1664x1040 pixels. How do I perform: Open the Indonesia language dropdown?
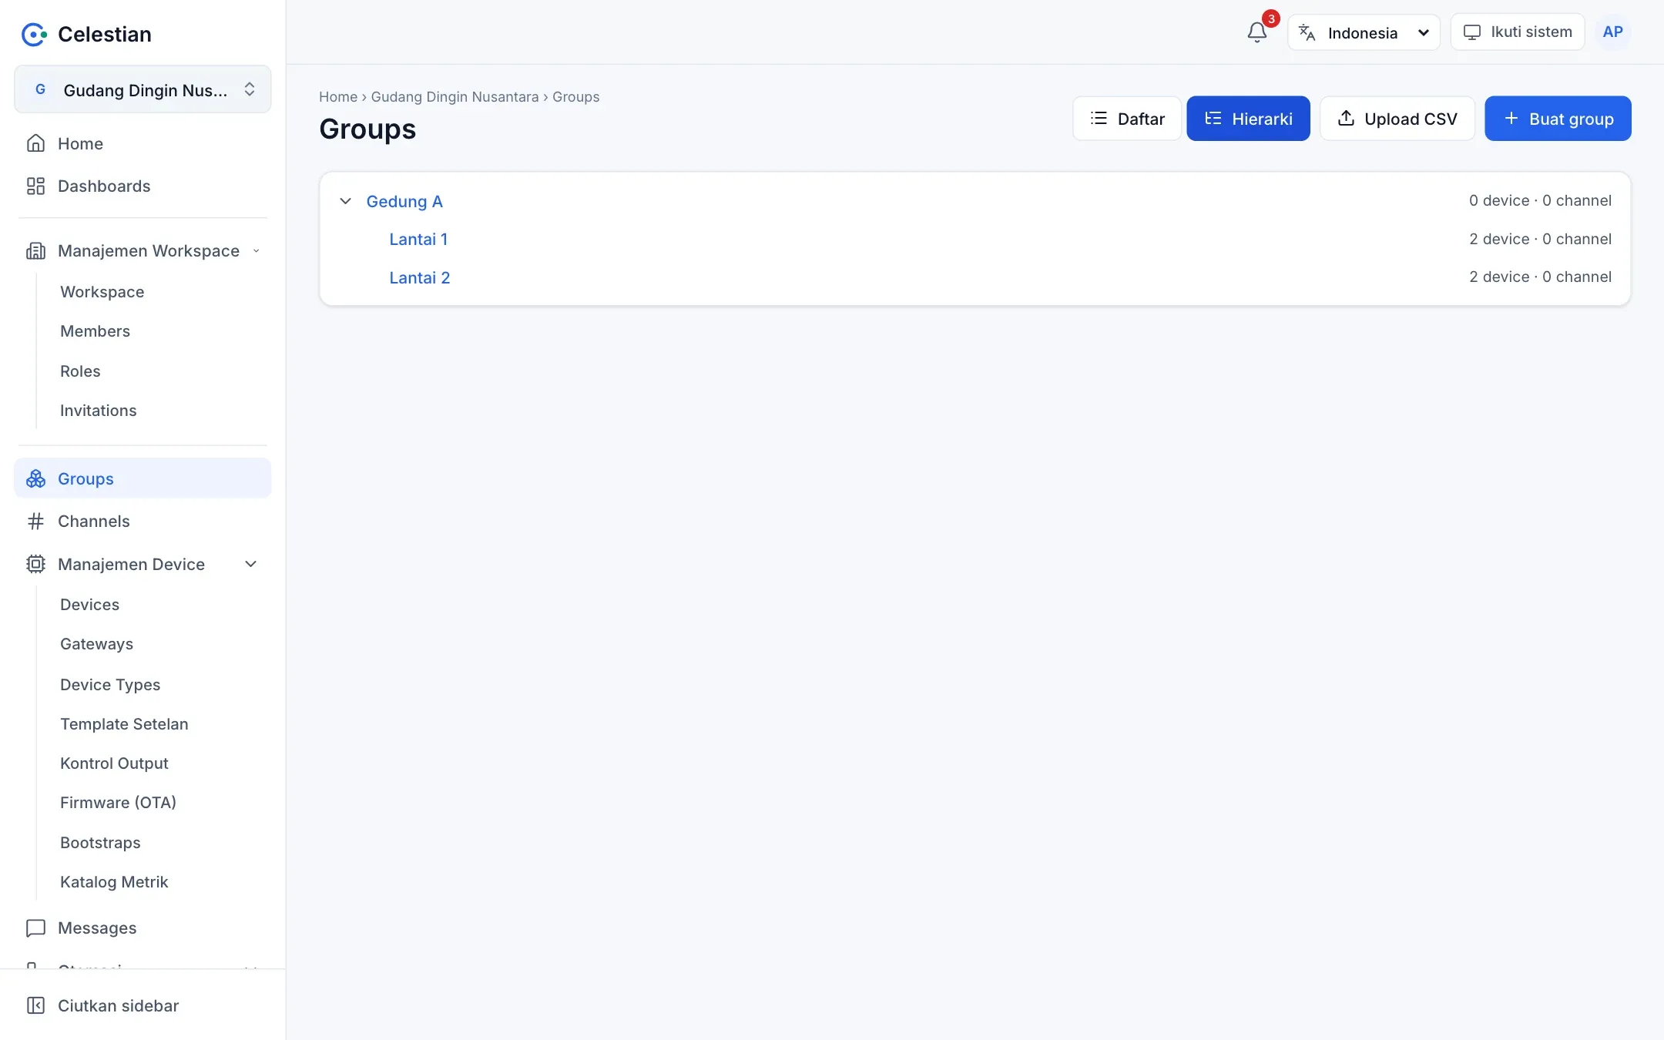point(1364,32)
